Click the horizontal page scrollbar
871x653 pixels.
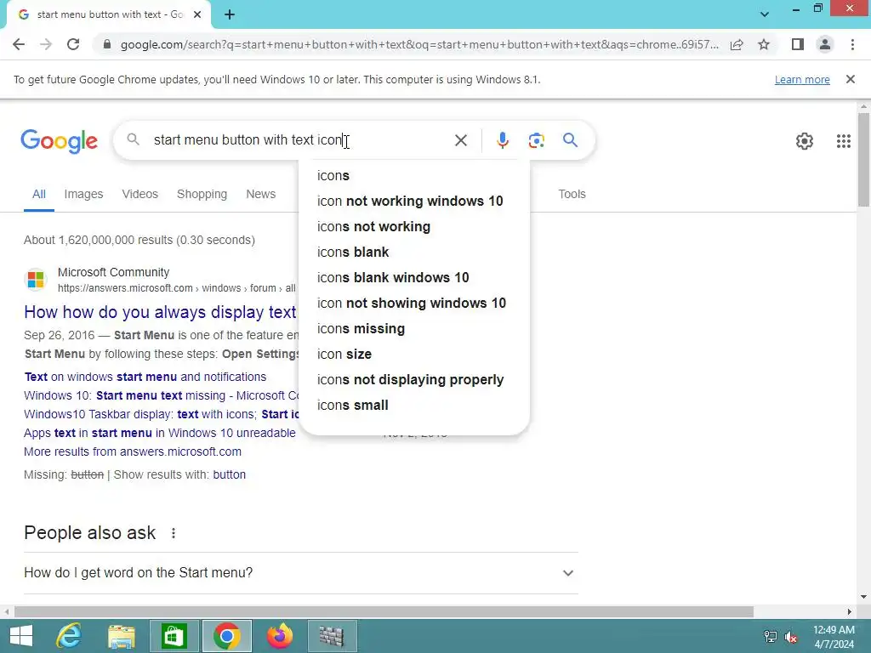[x=384, y=612]
